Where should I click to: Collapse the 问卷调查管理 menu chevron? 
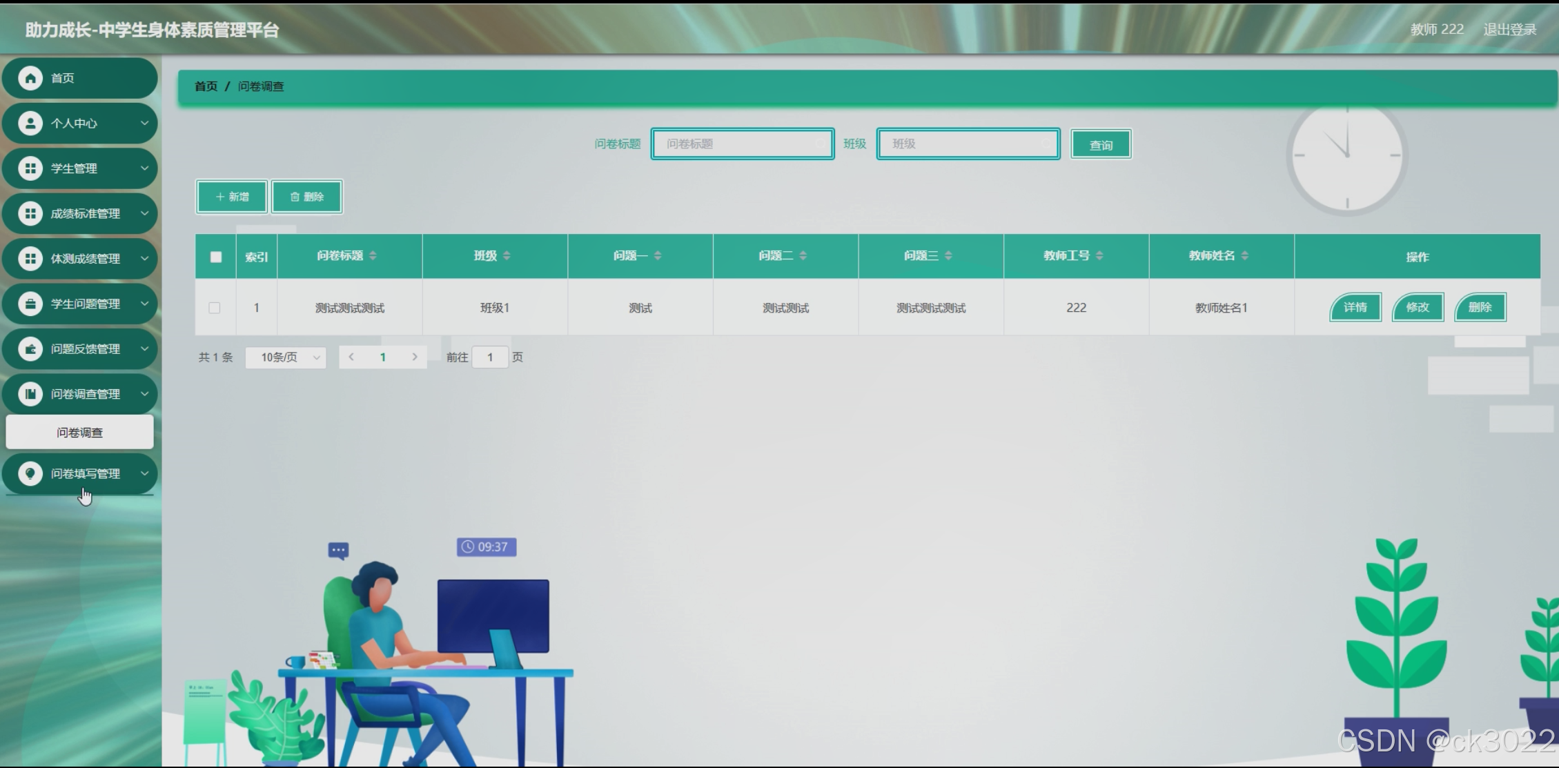[x=144, y=394]
